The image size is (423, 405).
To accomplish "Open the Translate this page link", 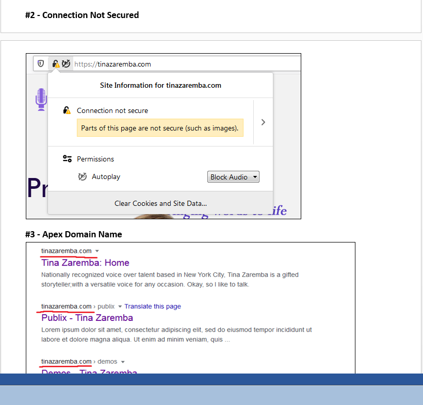I will click(153, 306).
